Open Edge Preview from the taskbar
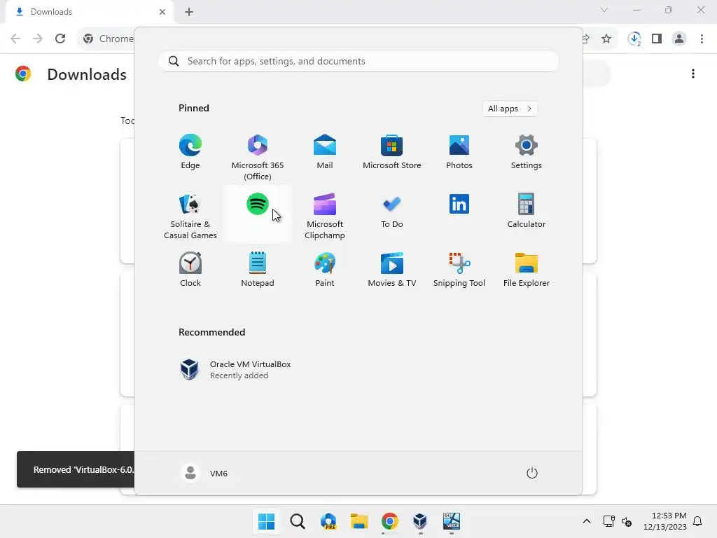 [x=328, y=521]
